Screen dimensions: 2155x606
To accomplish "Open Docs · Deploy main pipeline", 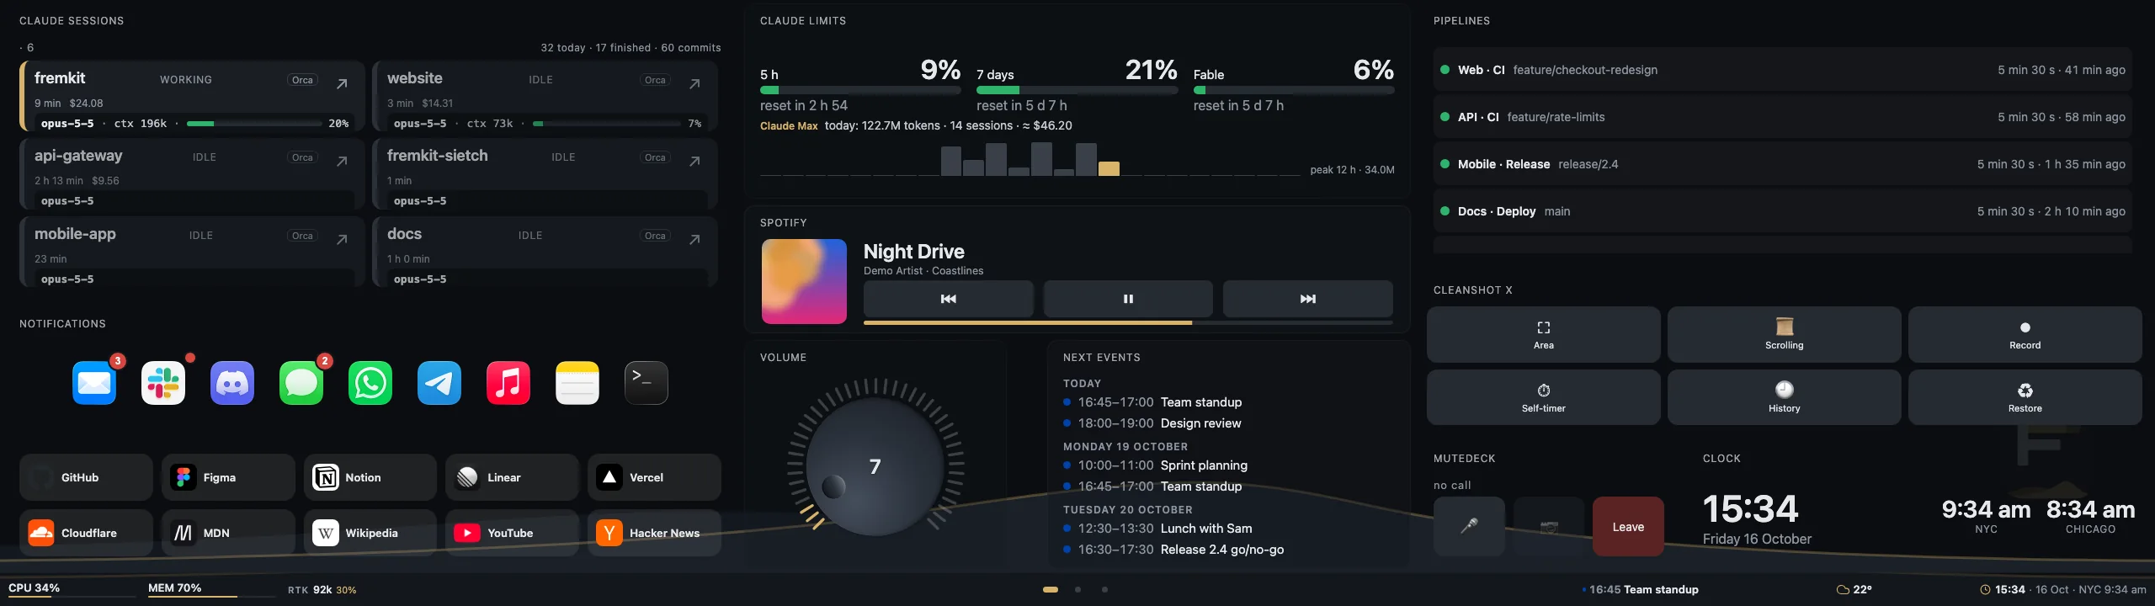I will click(x=1783, y=211).
